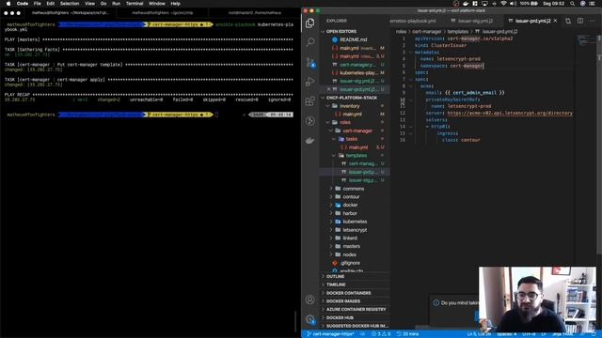The height and width of the screenshot is (338, 602).
Task: Close issuer-prd.yml.j2 in Open Editors list
Action: click(328, 89)
